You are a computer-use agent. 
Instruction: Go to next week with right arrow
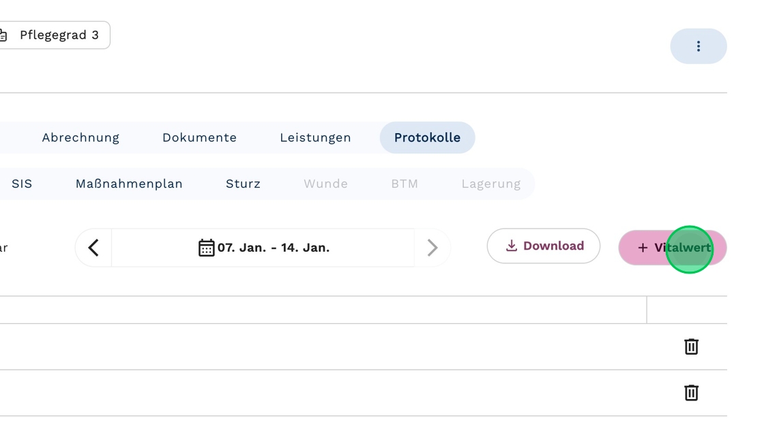tap(432, 248)
